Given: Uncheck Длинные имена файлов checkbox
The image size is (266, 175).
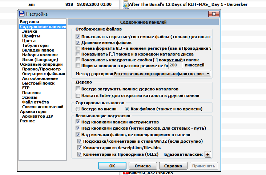Looking at the screenshot, I should click(x=78, y=42).
